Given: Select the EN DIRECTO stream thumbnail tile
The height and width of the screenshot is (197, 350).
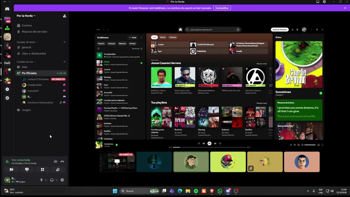Looking at the screenshot, I should click(117, 162).
